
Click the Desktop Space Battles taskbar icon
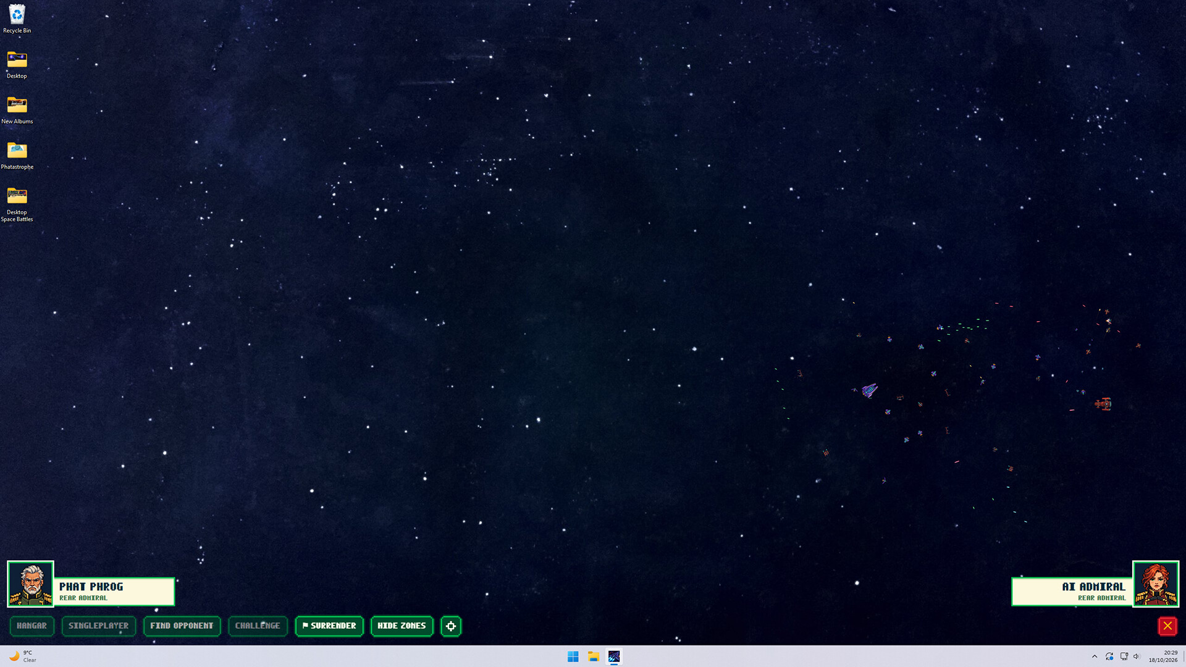point(614,657)
